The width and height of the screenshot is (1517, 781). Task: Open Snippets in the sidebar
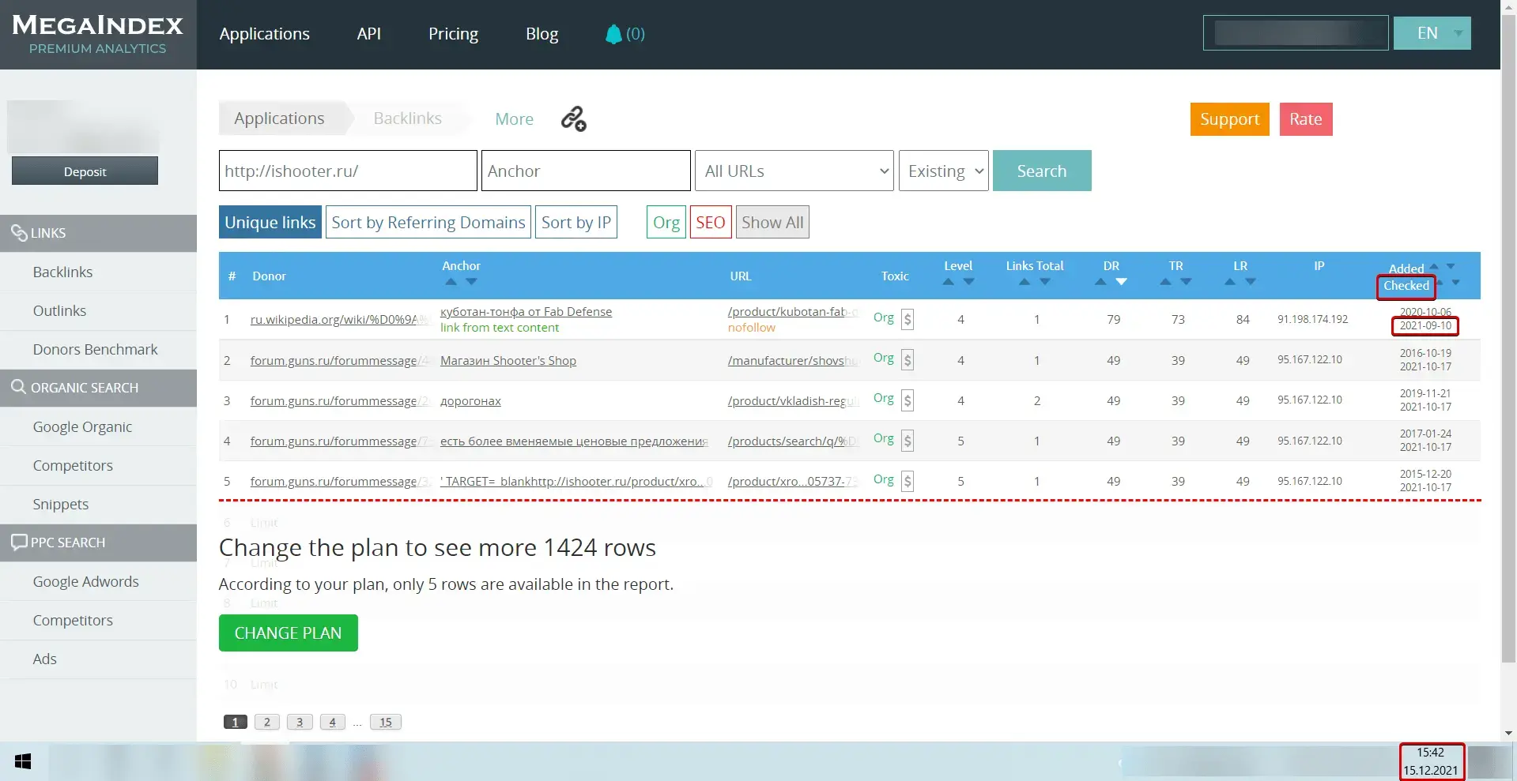98,505
